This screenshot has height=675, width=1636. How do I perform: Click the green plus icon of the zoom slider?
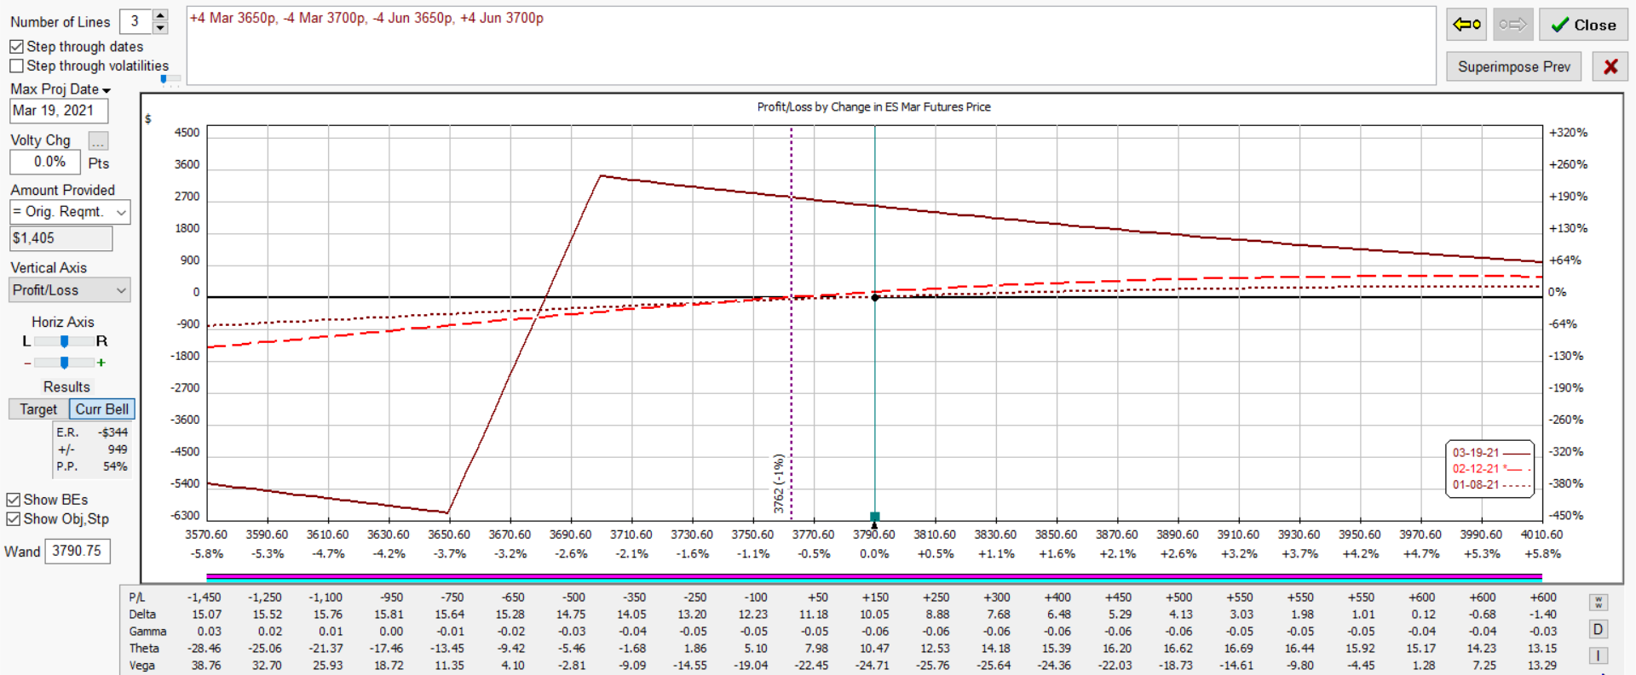[x=101, y=363]
